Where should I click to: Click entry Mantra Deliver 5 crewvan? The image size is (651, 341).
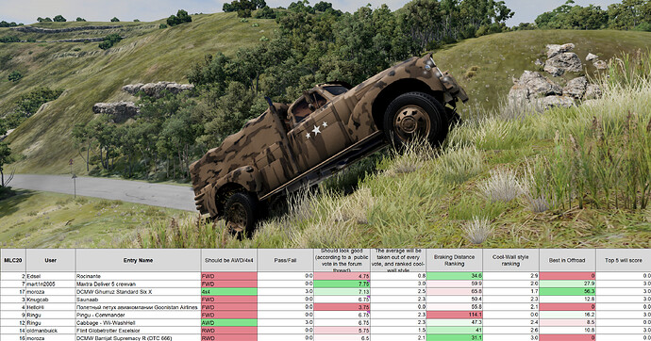pos(138,284)
